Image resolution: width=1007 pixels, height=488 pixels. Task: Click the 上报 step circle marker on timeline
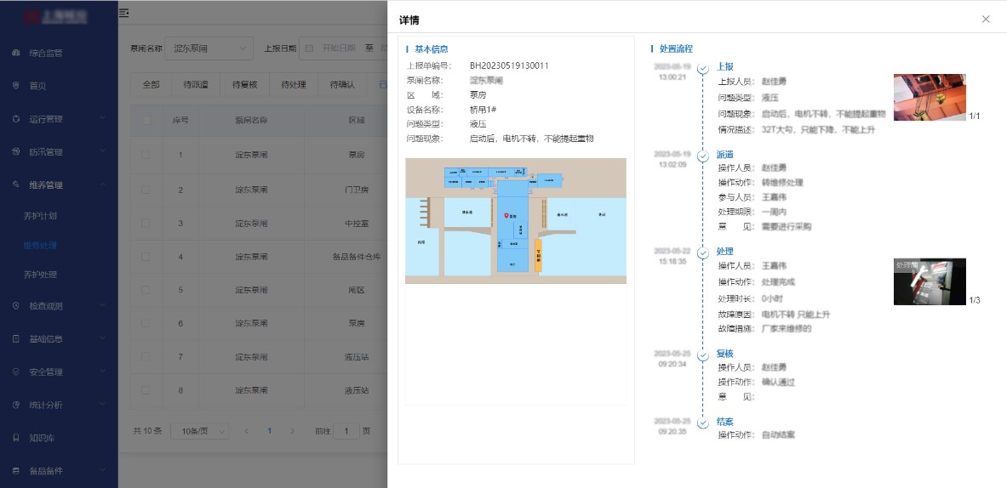point(702,68)
